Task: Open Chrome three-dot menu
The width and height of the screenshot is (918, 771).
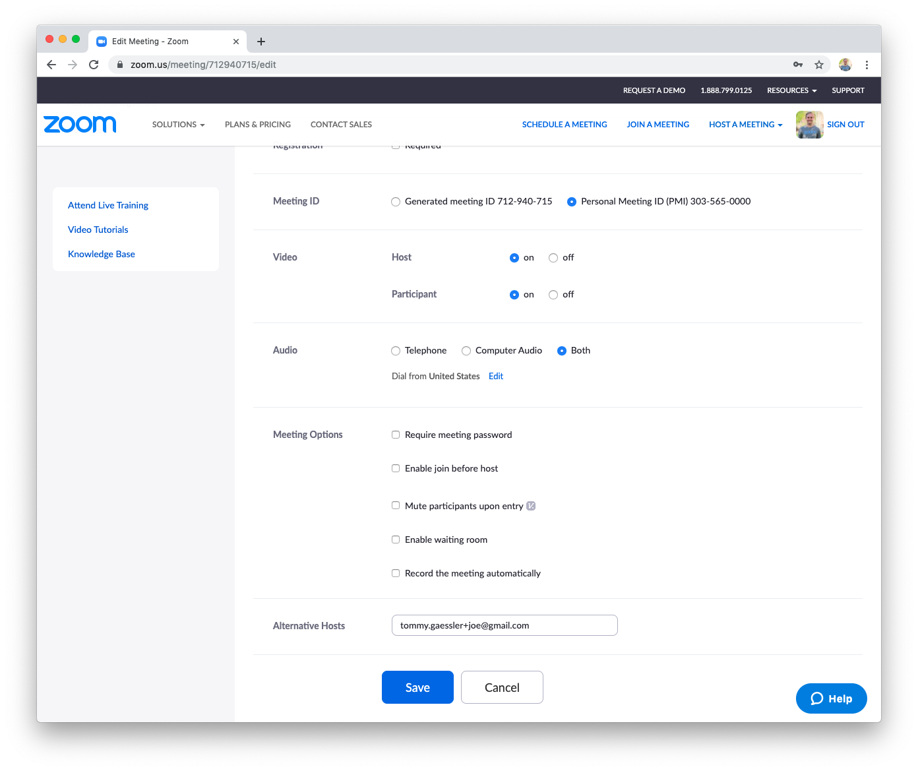Action: [x=867, y=65]
